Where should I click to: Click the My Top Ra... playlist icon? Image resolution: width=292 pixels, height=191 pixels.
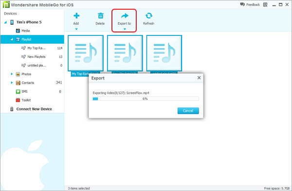[23, 48]
